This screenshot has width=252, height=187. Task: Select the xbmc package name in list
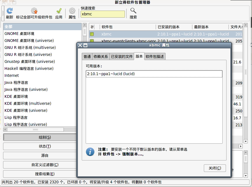pyautogui.click(x=106, y=34)
